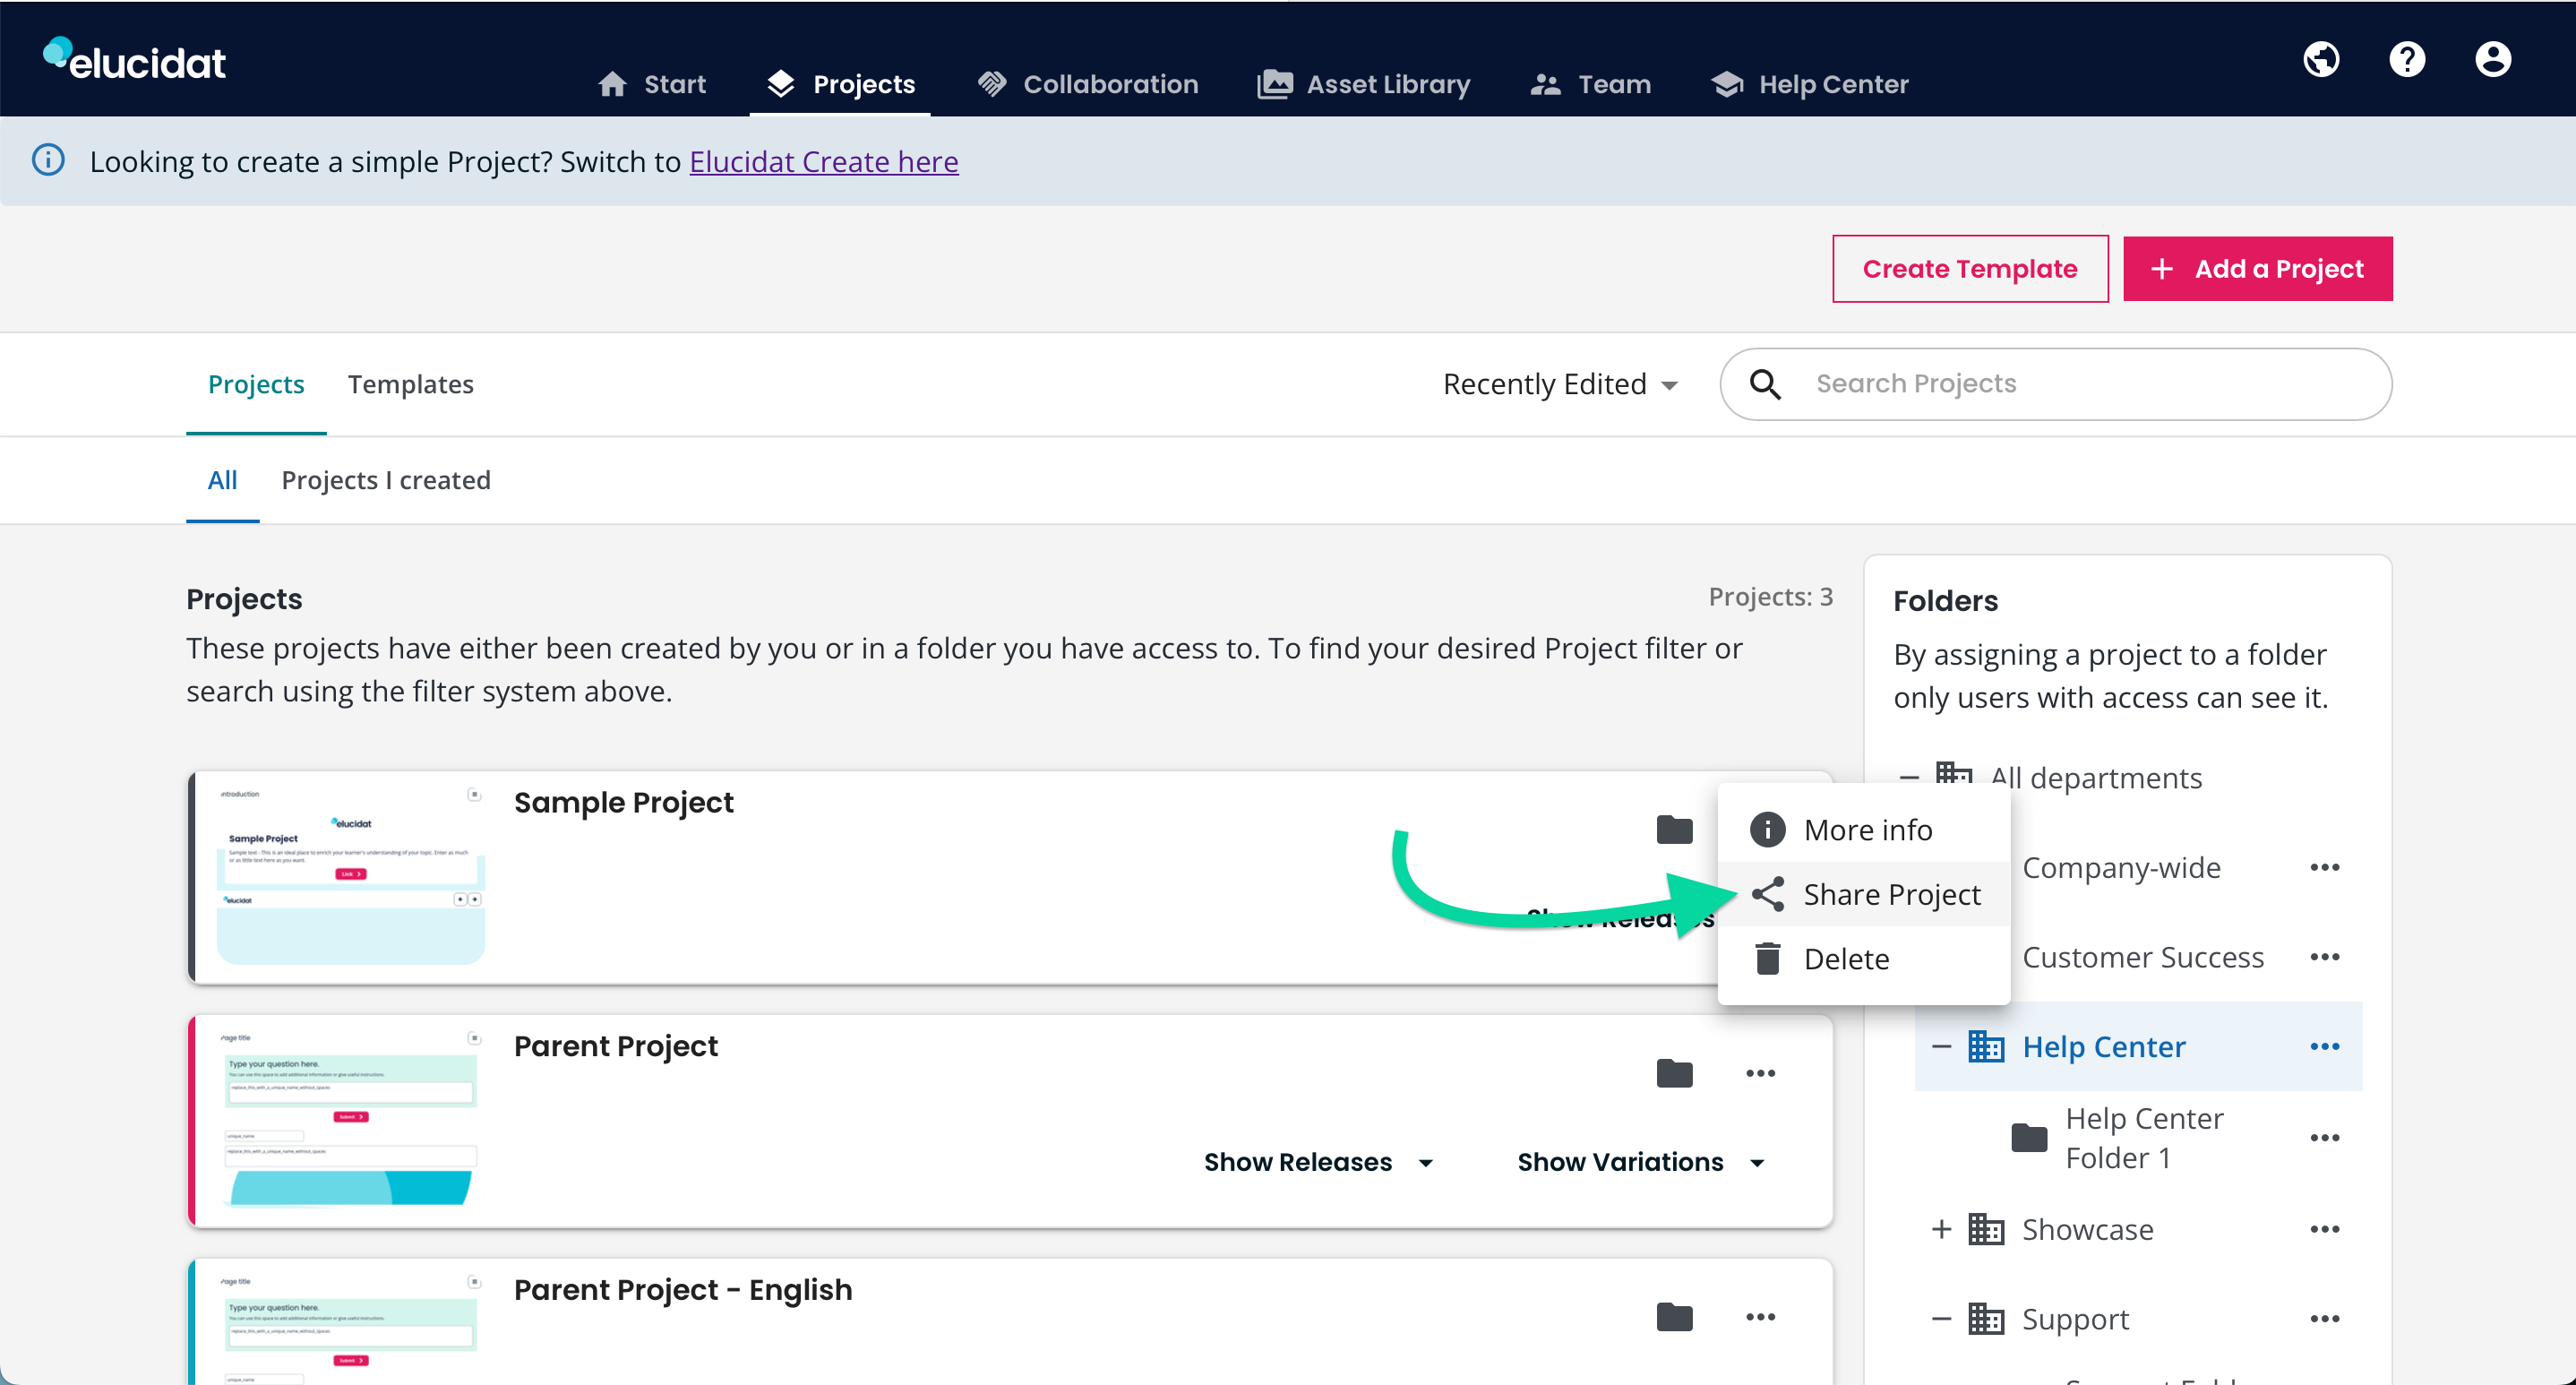Open the Asset Library nav item
The image size is (2576, 1385).
point(1363,84)
